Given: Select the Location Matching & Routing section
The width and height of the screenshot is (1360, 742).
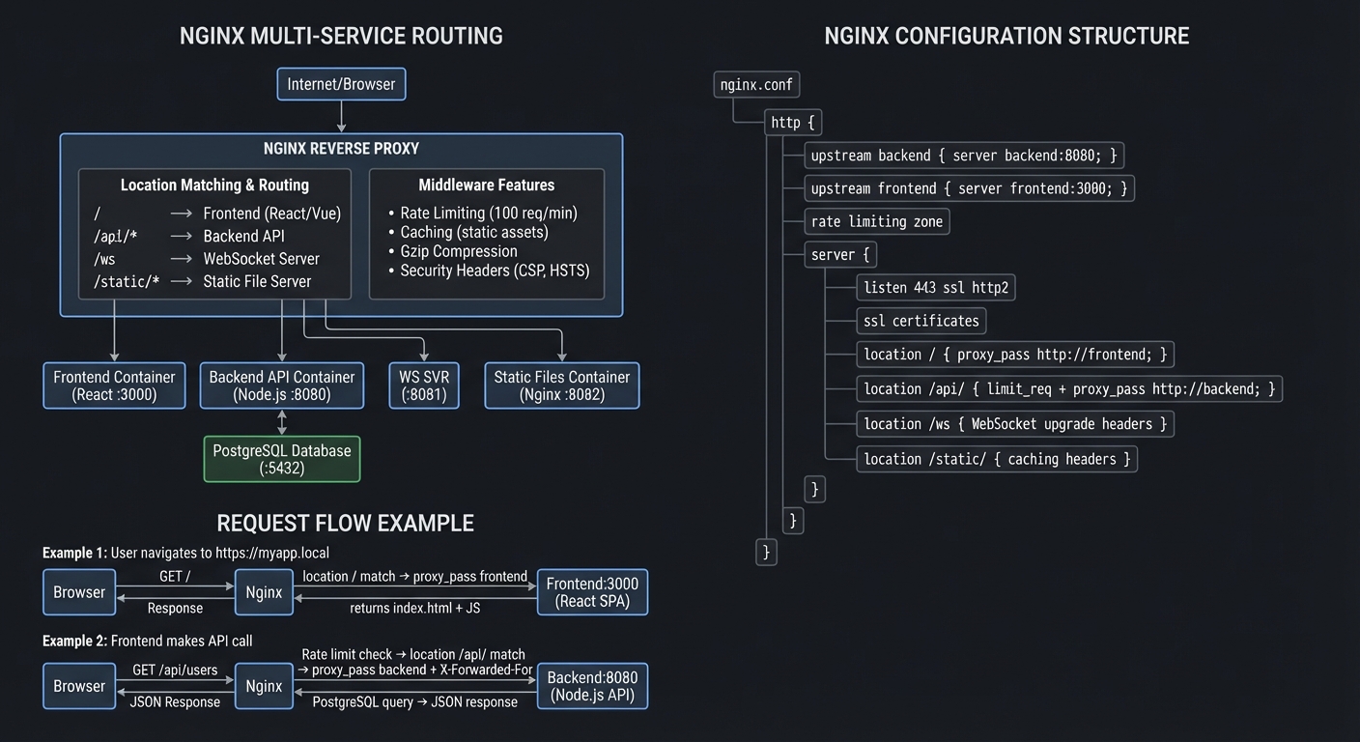Looking at the screenshot, I should pos(214,185).
